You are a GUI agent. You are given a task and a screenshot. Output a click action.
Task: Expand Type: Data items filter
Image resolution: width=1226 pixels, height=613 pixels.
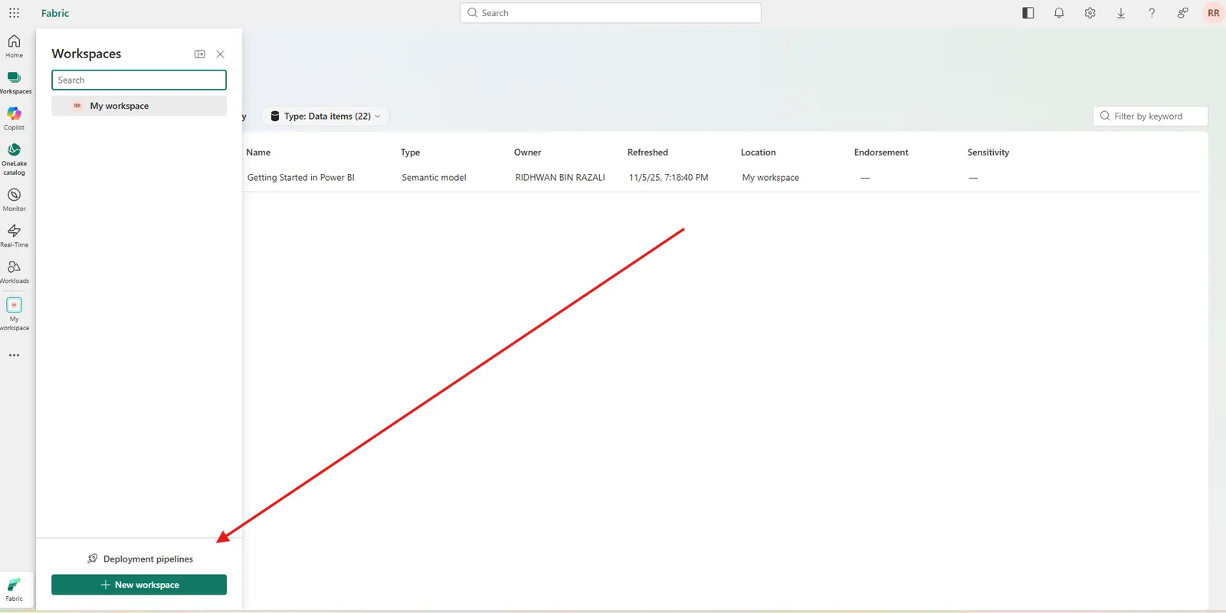pyautogui.click(x=325, y=116)
